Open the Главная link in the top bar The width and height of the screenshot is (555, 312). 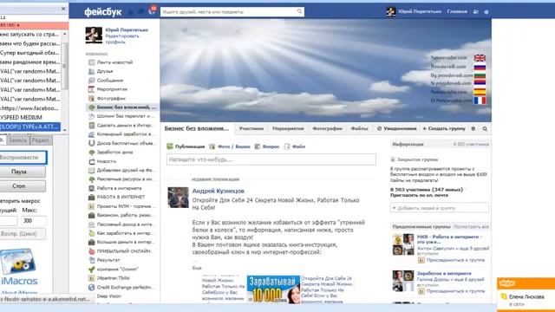457,11
